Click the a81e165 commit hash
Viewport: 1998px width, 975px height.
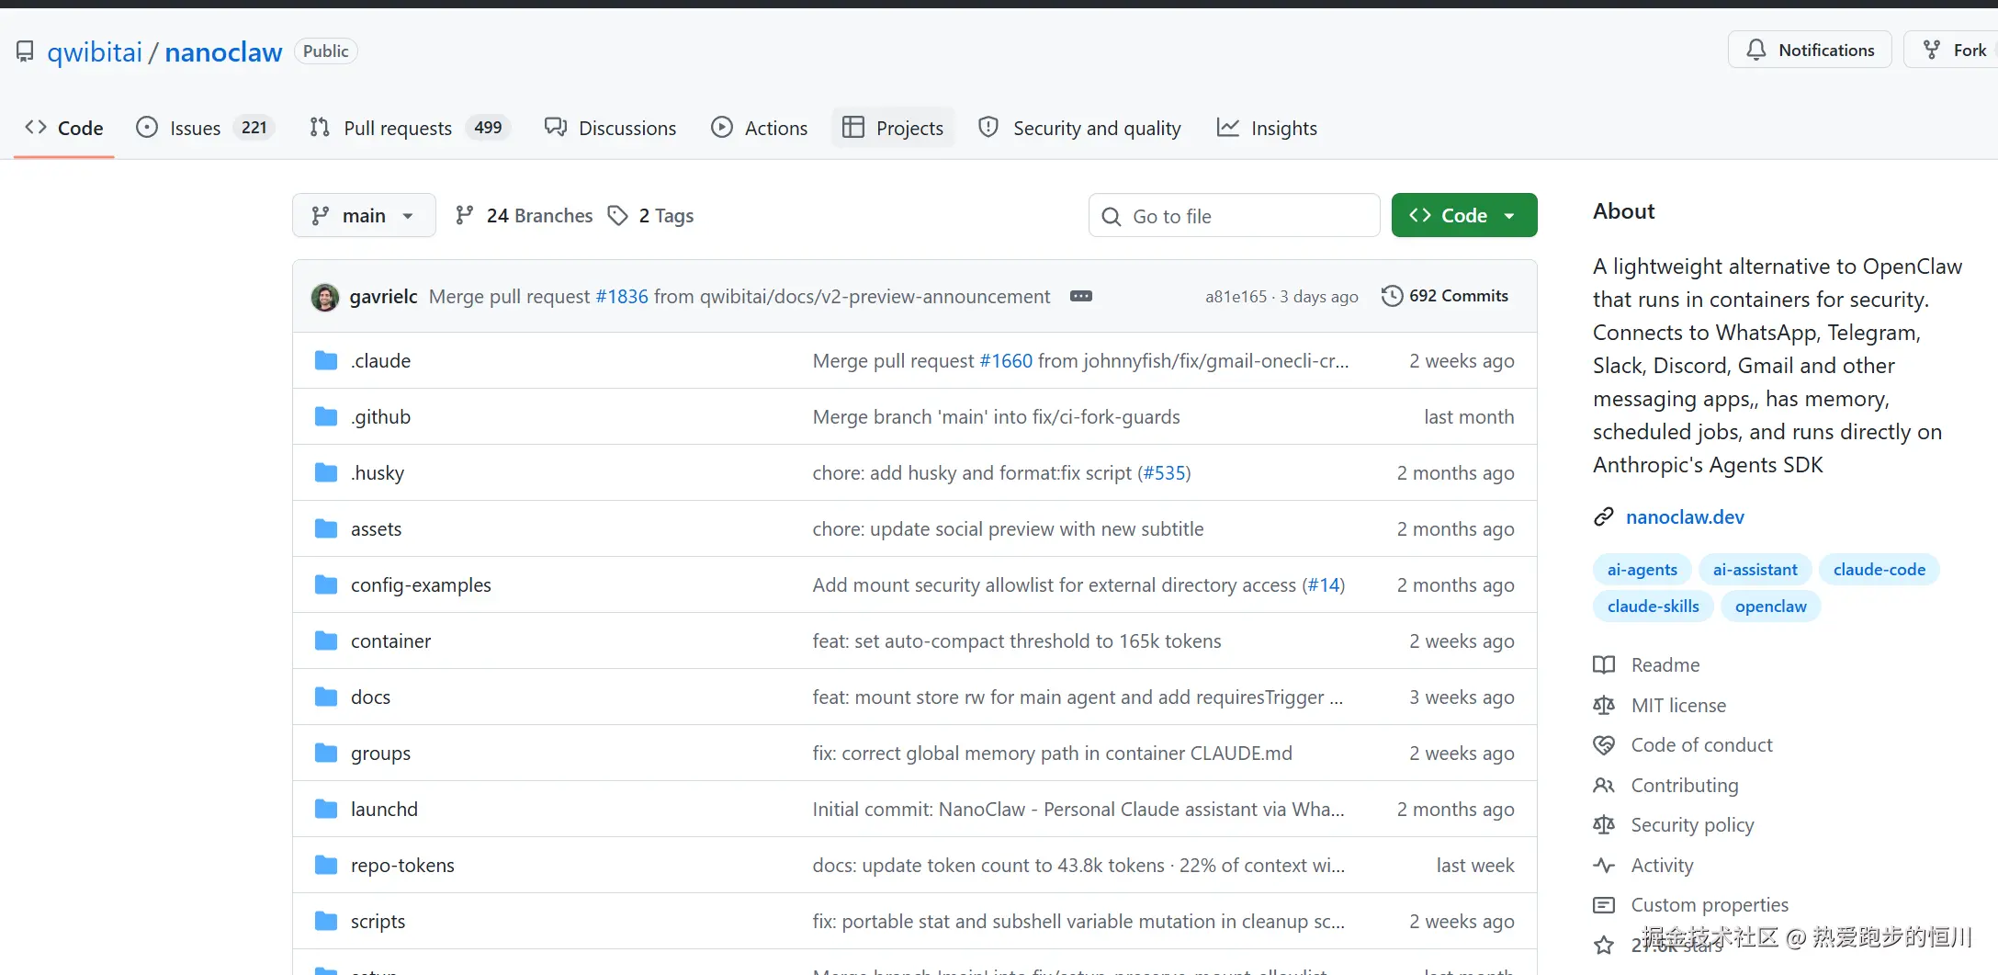coord(1236,296)
